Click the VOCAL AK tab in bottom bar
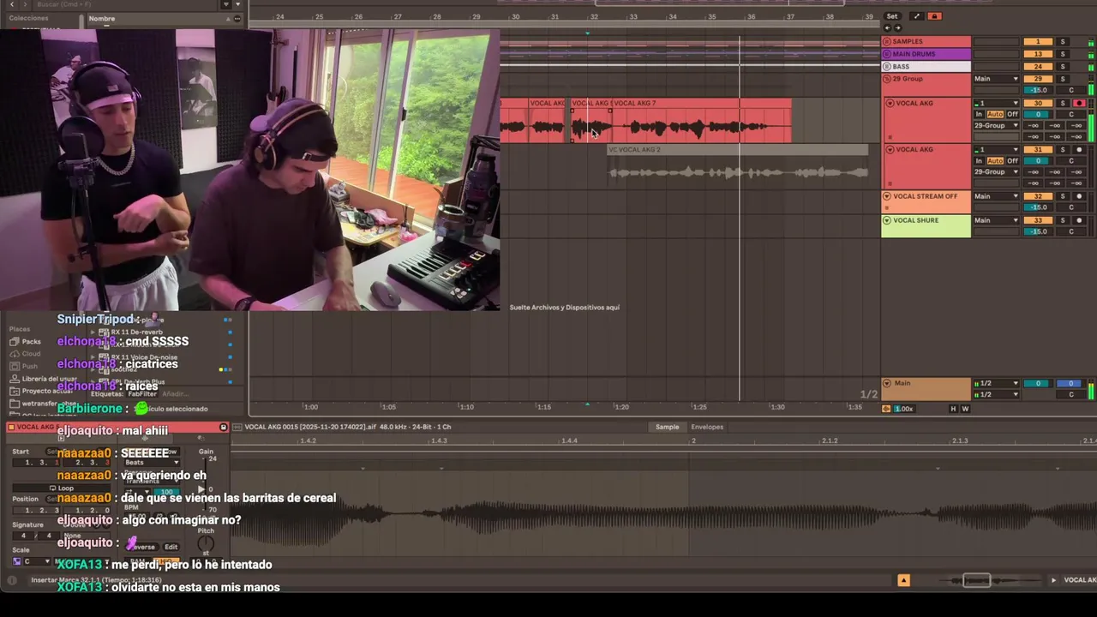This screenshot has width=1097, height=617. click(x=1080, y=580)
